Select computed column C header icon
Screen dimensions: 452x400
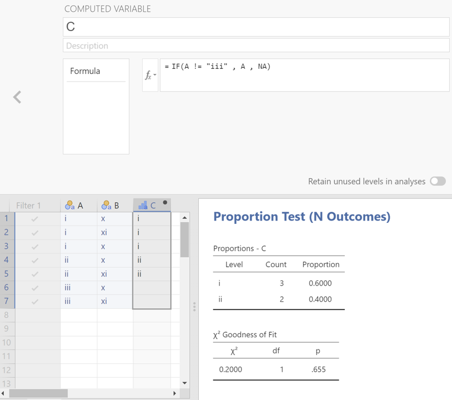143,206
